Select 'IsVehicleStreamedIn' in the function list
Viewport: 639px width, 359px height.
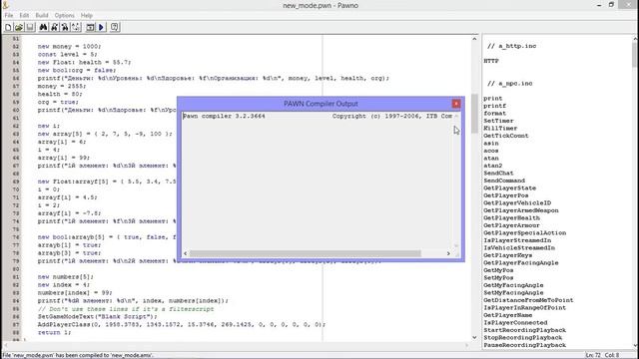tap(519, 247)
